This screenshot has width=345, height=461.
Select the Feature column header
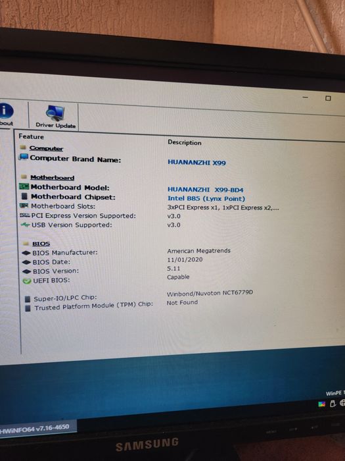(31, 136)
